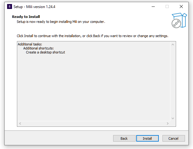Go back with the Back button
Image resolution: width=193 pixels, height=149 pixels.
point(124,138)
